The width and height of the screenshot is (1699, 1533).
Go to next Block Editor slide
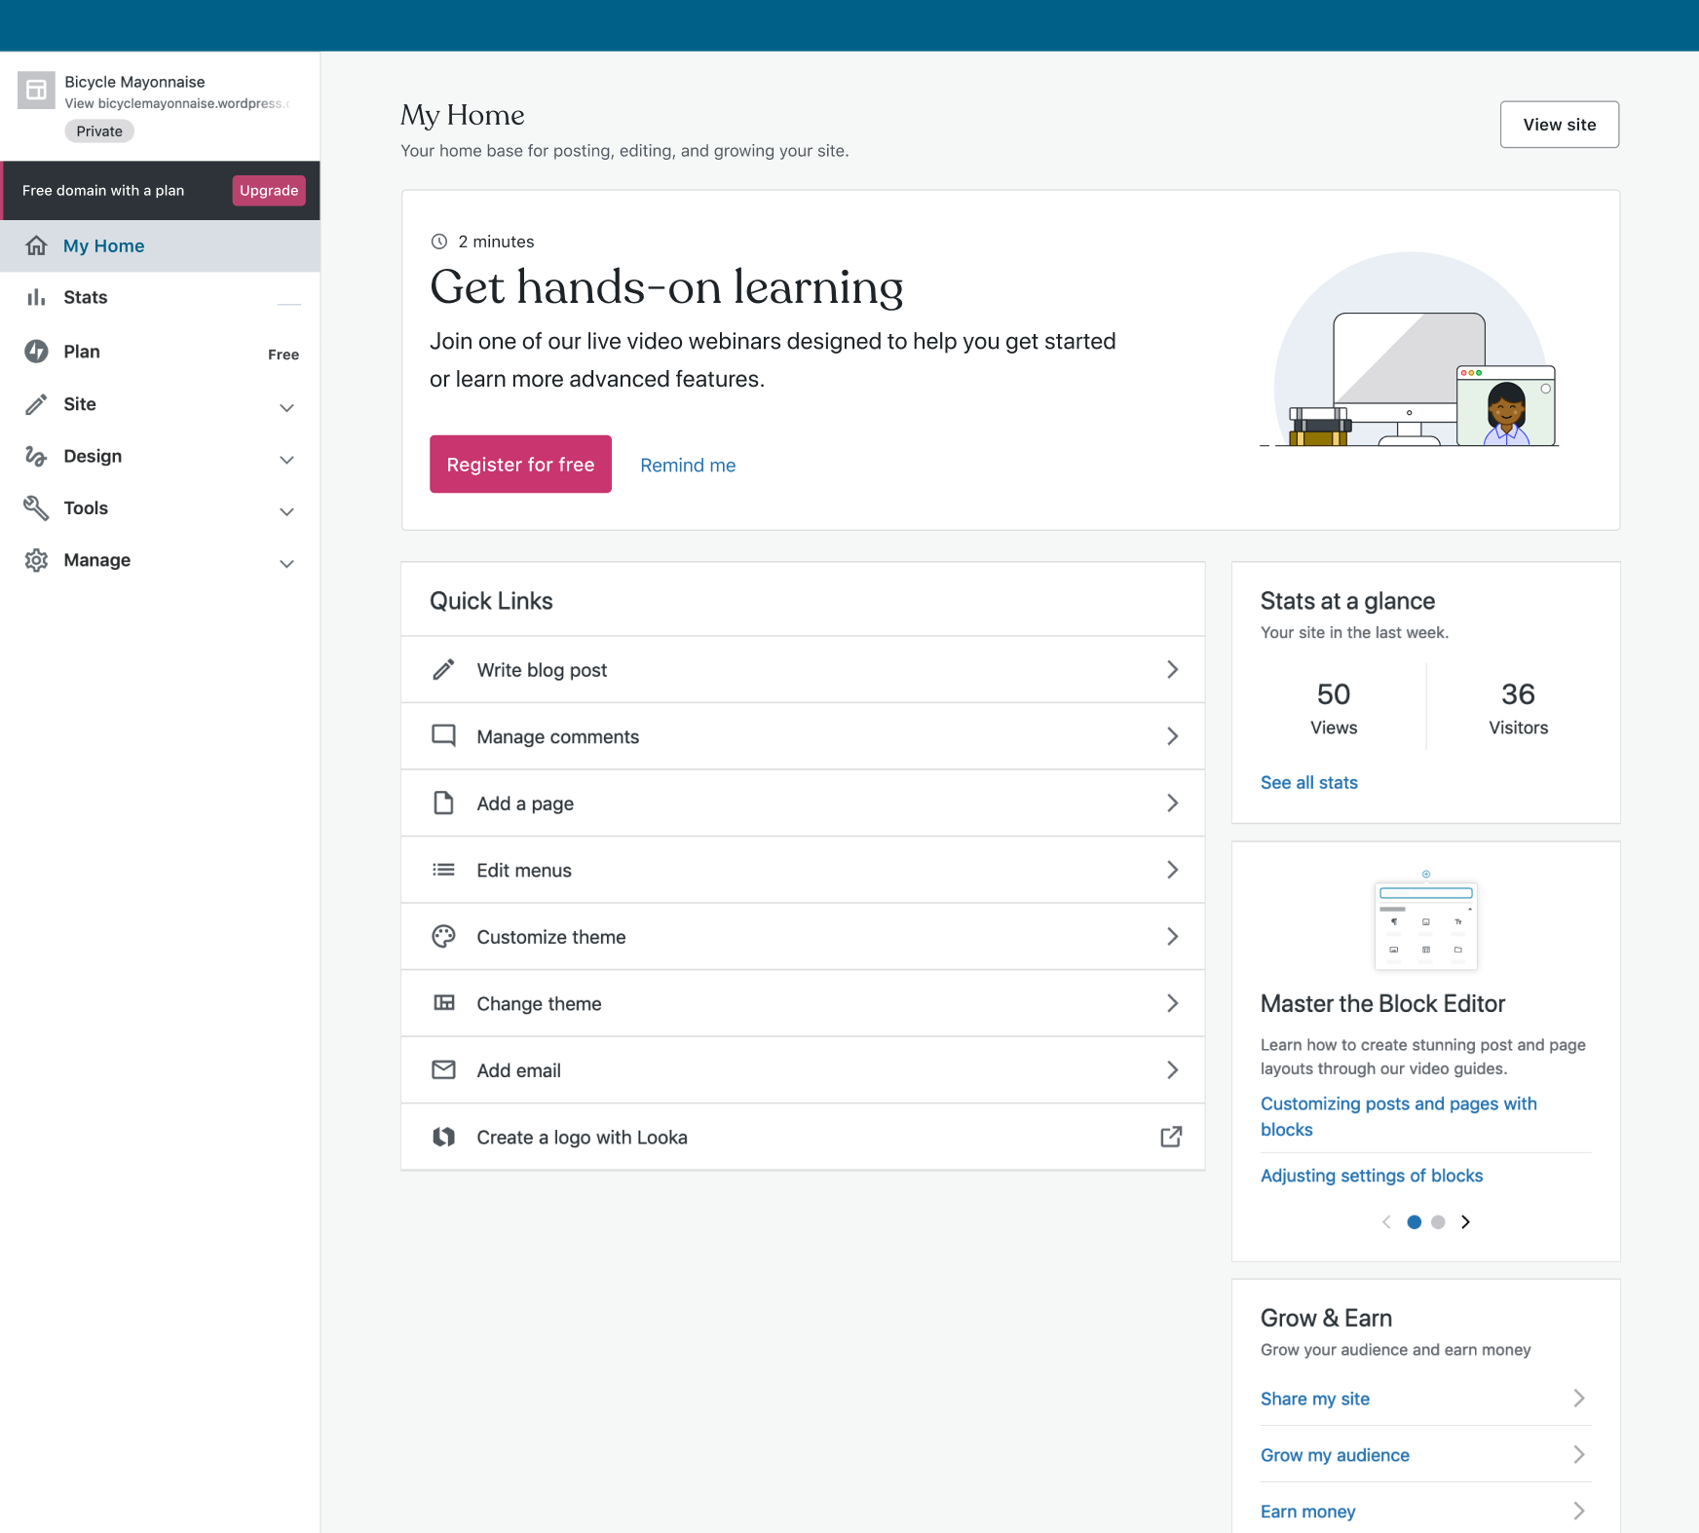click(x=1465, y=1221)
